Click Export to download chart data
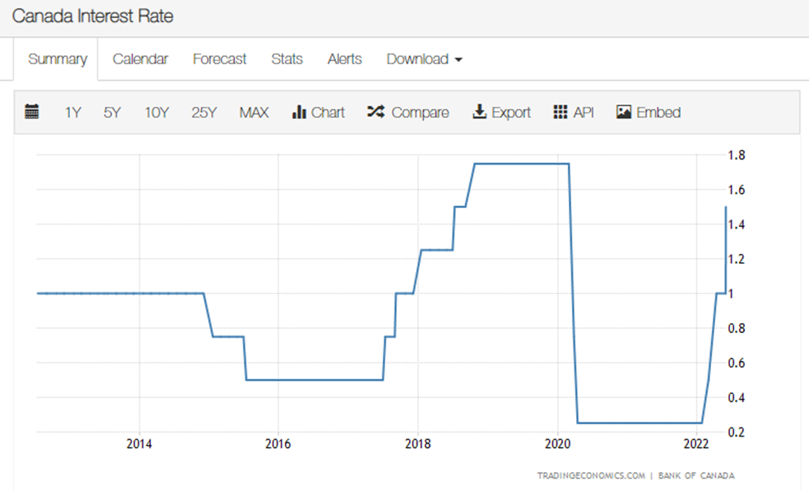Screen dimensions: 809x490 pos(501,112)
